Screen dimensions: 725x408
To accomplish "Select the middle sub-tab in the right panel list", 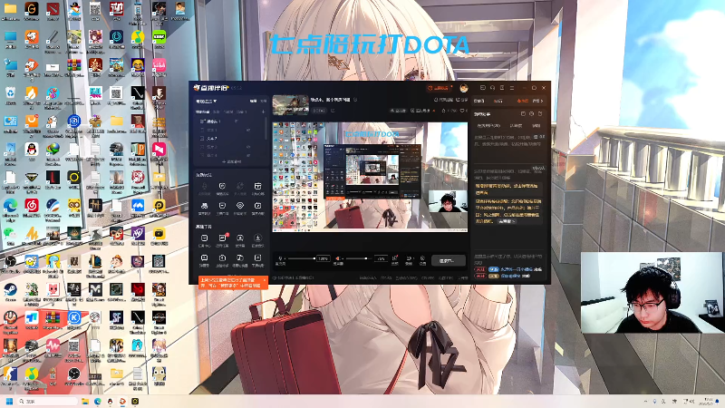I will (516, 126).
